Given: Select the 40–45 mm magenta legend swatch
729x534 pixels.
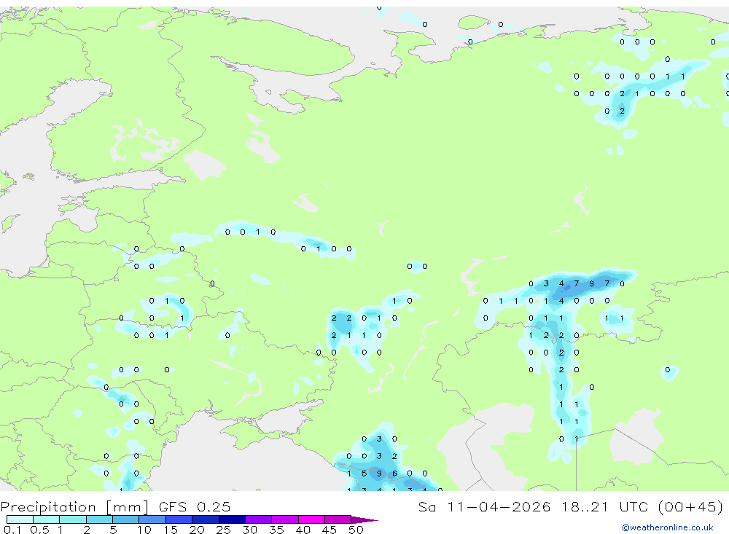Looking at the screenshot, I should [x=311, y=519].
